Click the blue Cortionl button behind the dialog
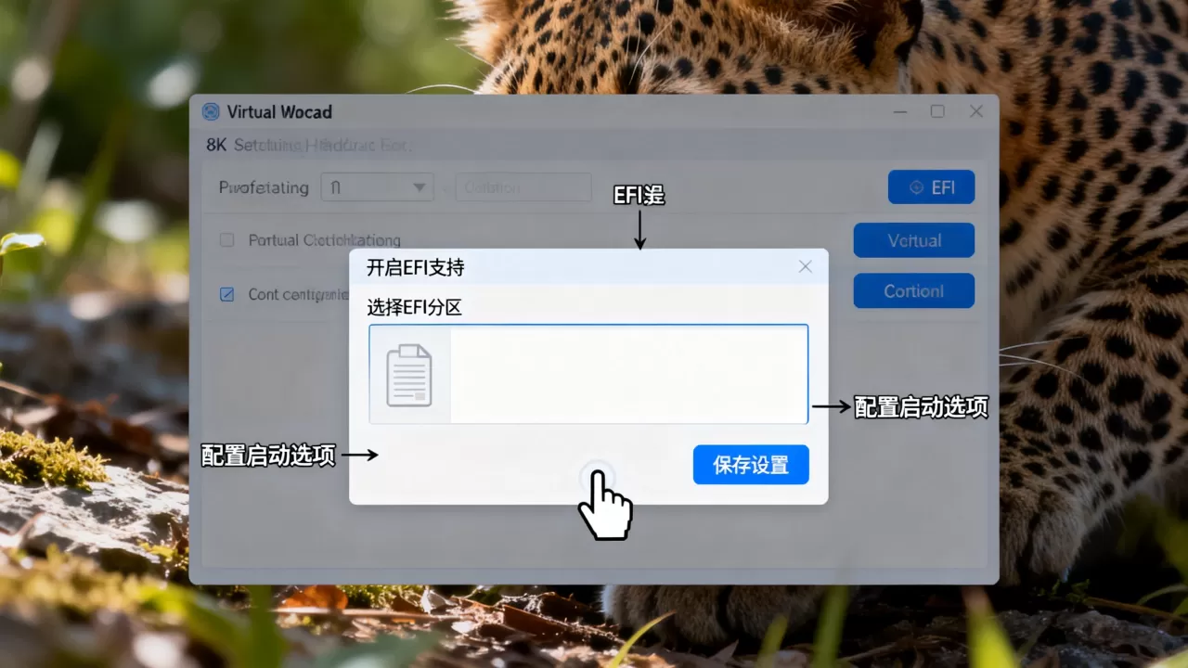The height and width of the screenshot is (668, 1188). pos(914,291)
